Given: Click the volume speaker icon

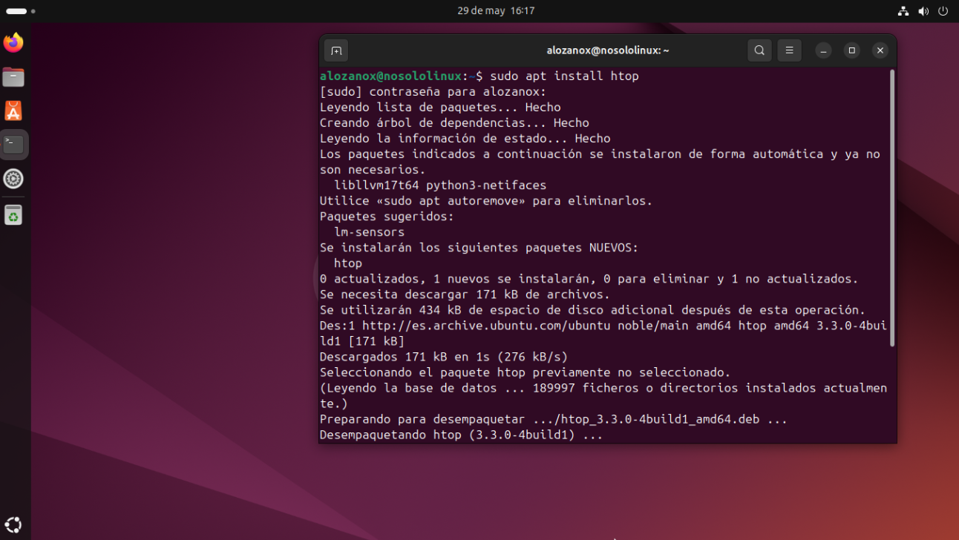Looking at the screenshot, I should click(x=923, y=11).
